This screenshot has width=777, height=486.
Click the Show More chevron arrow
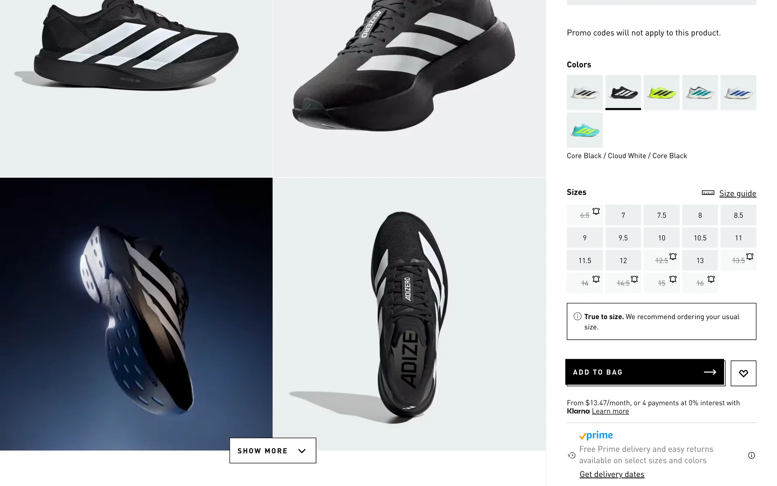(302, 451)
